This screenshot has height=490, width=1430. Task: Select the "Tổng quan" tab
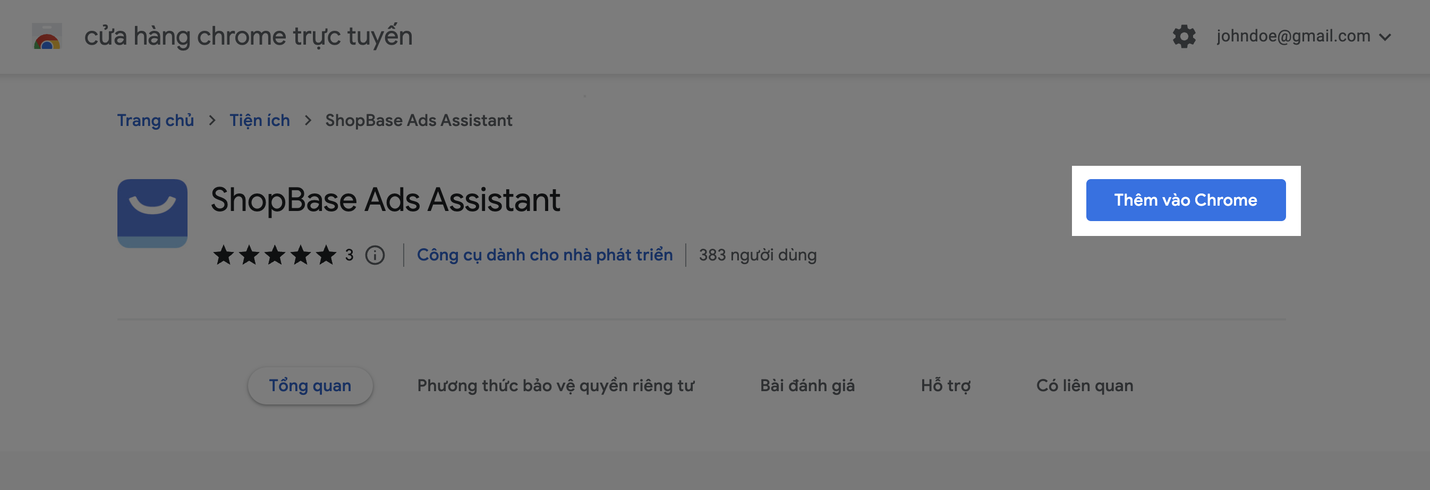[310, 385]
